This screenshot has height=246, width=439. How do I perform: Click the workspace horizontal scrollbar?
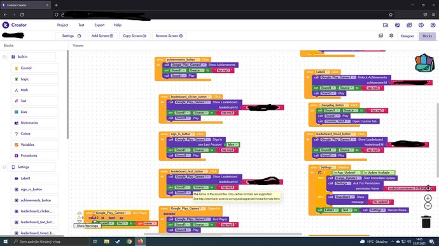tap(223, 235)
